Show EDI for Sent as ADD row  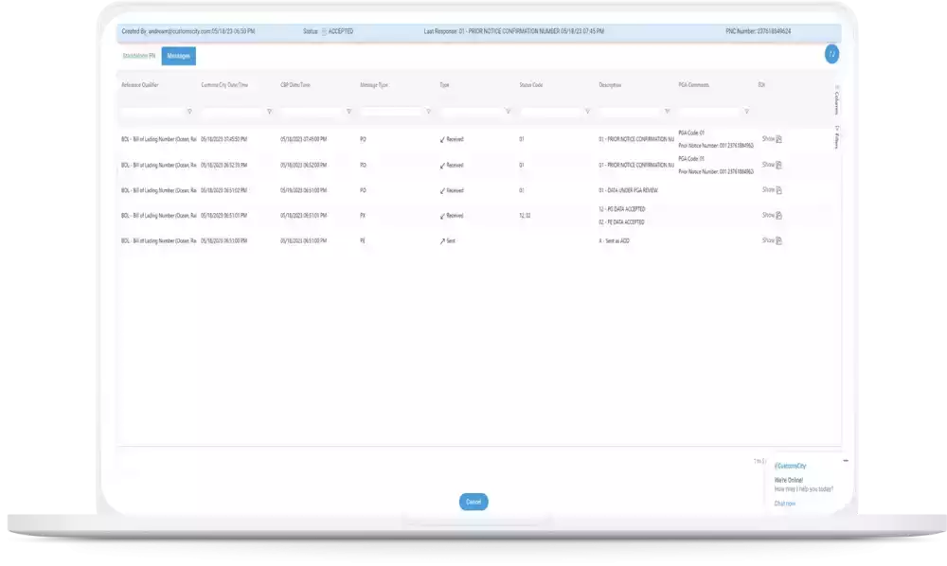[768, 240]
